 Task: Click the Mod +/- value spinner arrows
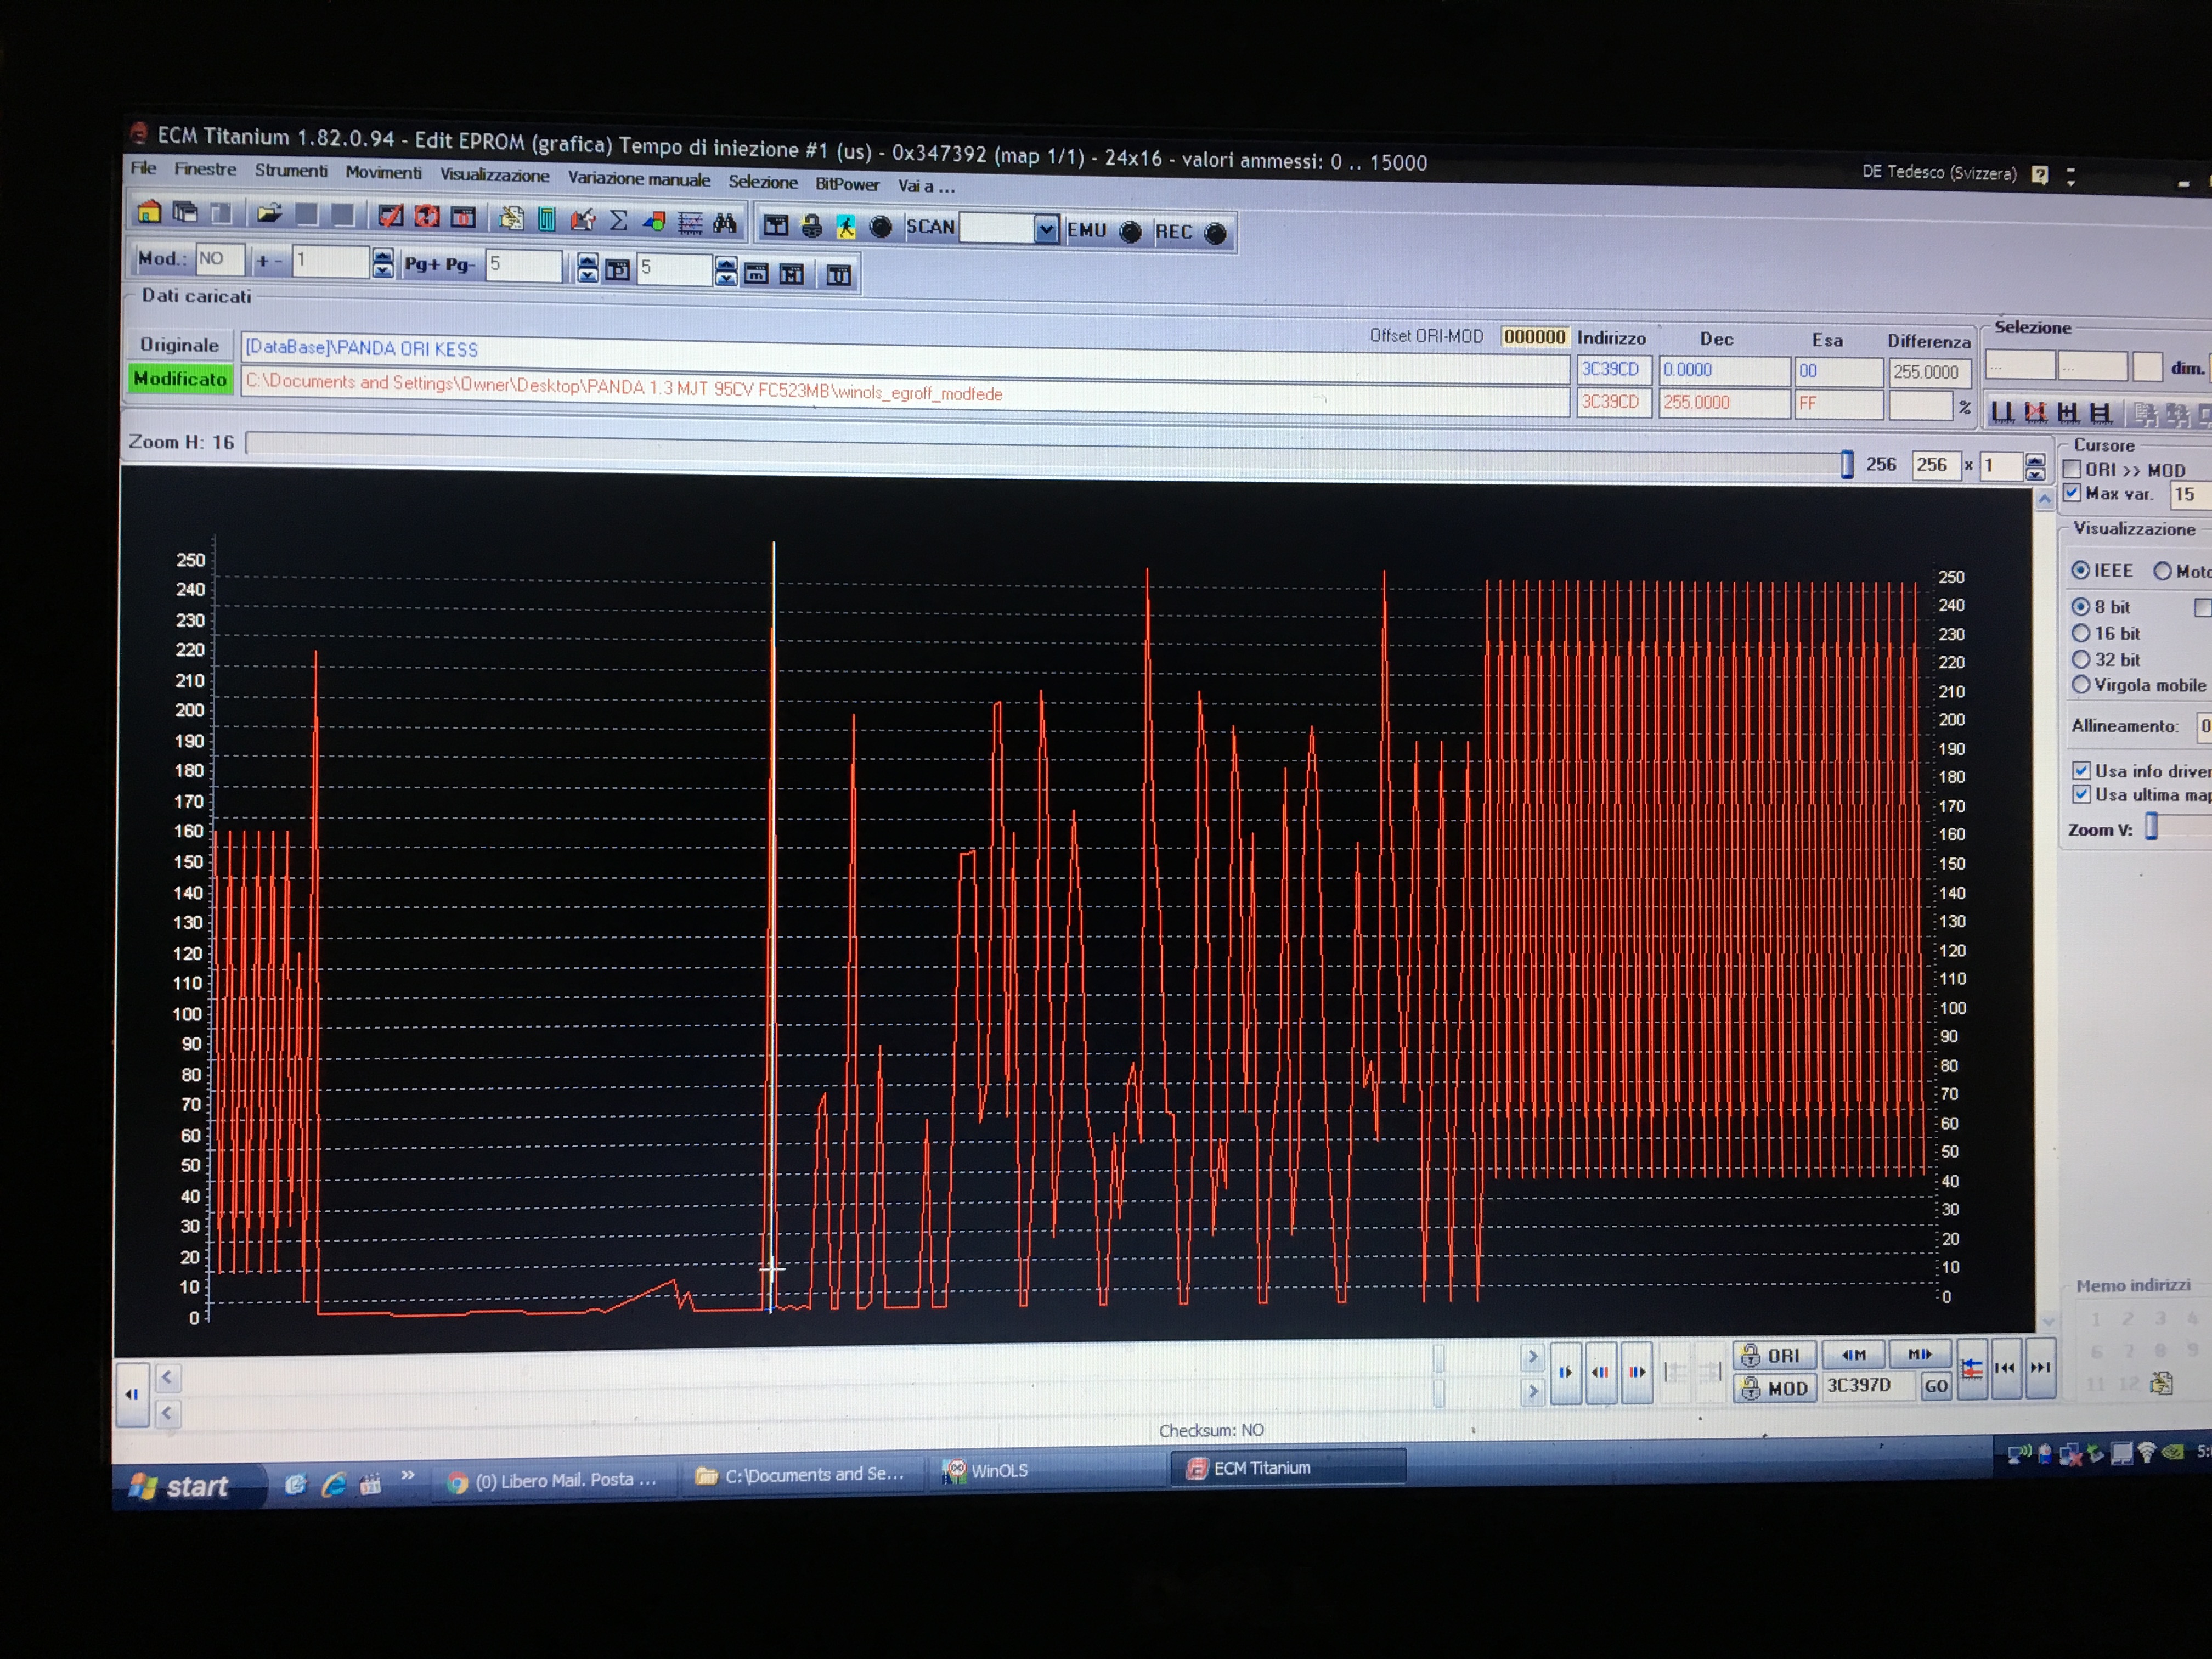pos(382,264)
